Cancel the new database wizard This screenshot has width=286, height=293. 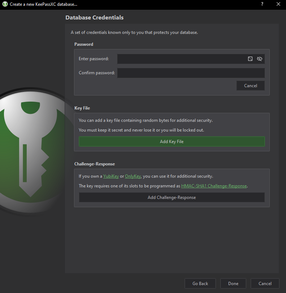coord(265,284)
